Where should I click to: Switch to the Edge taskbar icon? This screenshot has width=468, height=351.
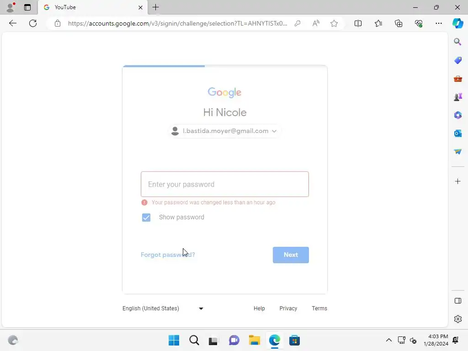274,340
